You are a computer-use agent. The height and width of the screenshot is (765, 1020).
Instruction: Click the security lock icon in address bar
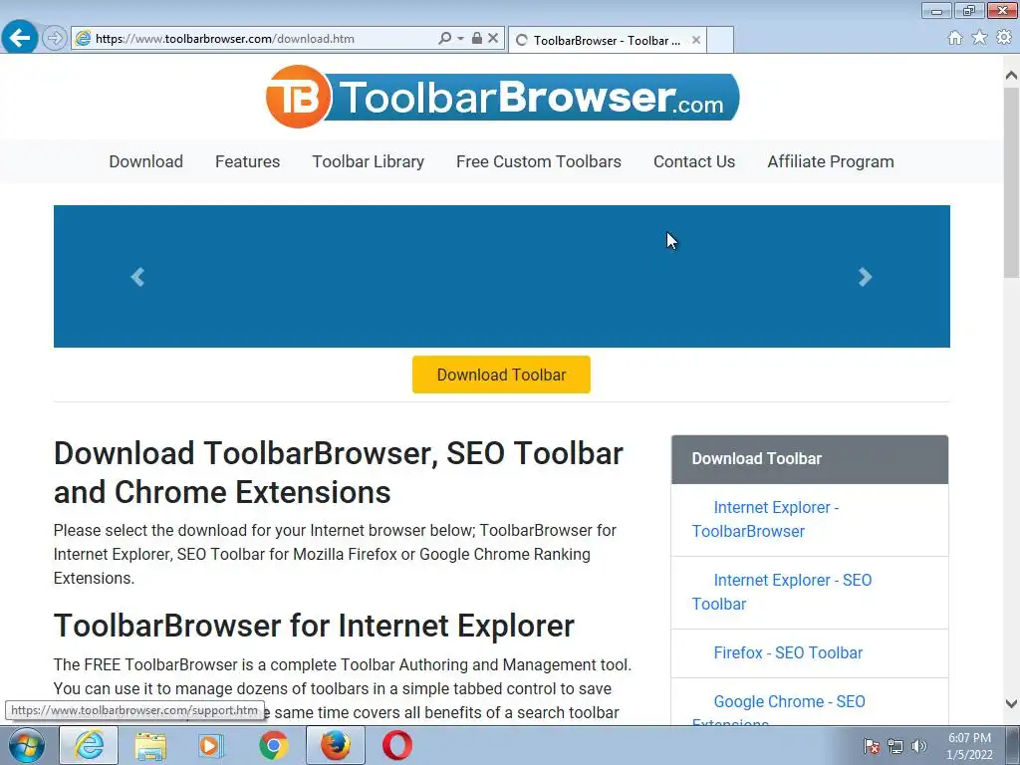click(477, 39)
